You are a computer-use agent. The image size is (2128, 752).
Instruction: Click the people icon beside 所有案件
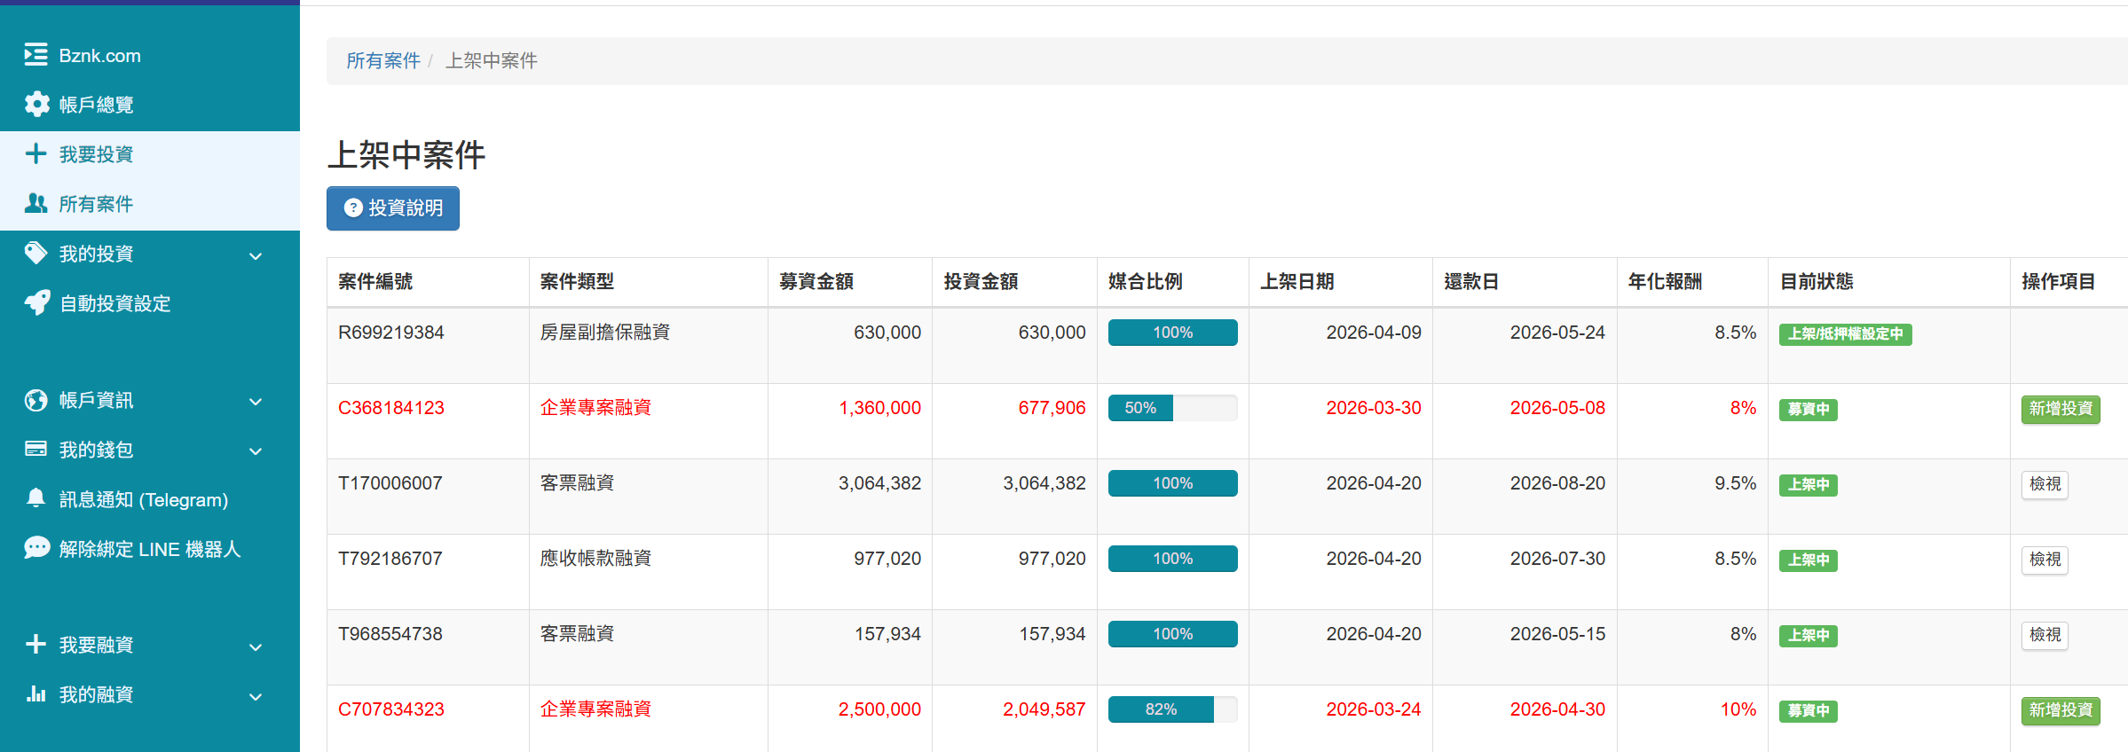pyautogui.click(x=35, y=204)
